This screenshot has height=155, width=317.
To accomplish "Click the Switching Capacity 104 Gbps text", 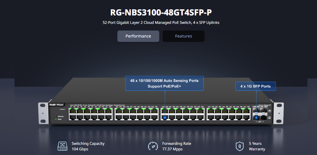I will [x=88, y=146].
